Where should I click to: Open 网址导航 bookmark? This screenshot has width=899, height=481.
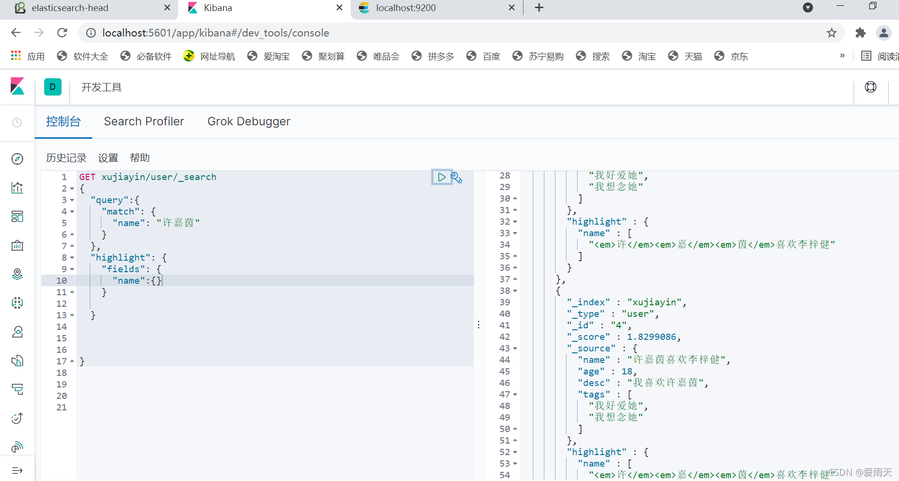[209, 56]
